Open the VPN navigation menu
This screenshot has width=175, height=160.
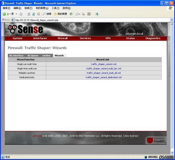[x=108, y=38]
